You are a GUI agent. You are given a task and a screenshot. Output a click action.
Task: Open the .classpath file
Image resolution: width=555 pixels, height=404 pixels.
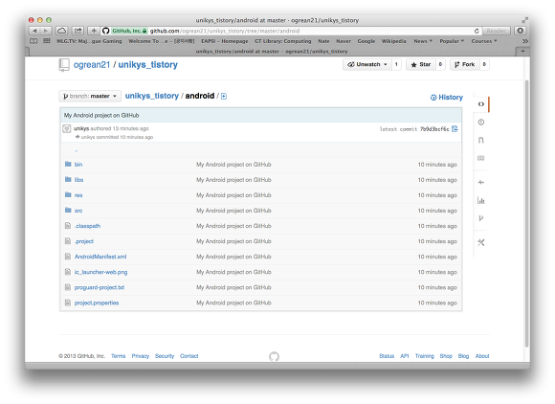(x=87, y=226)
